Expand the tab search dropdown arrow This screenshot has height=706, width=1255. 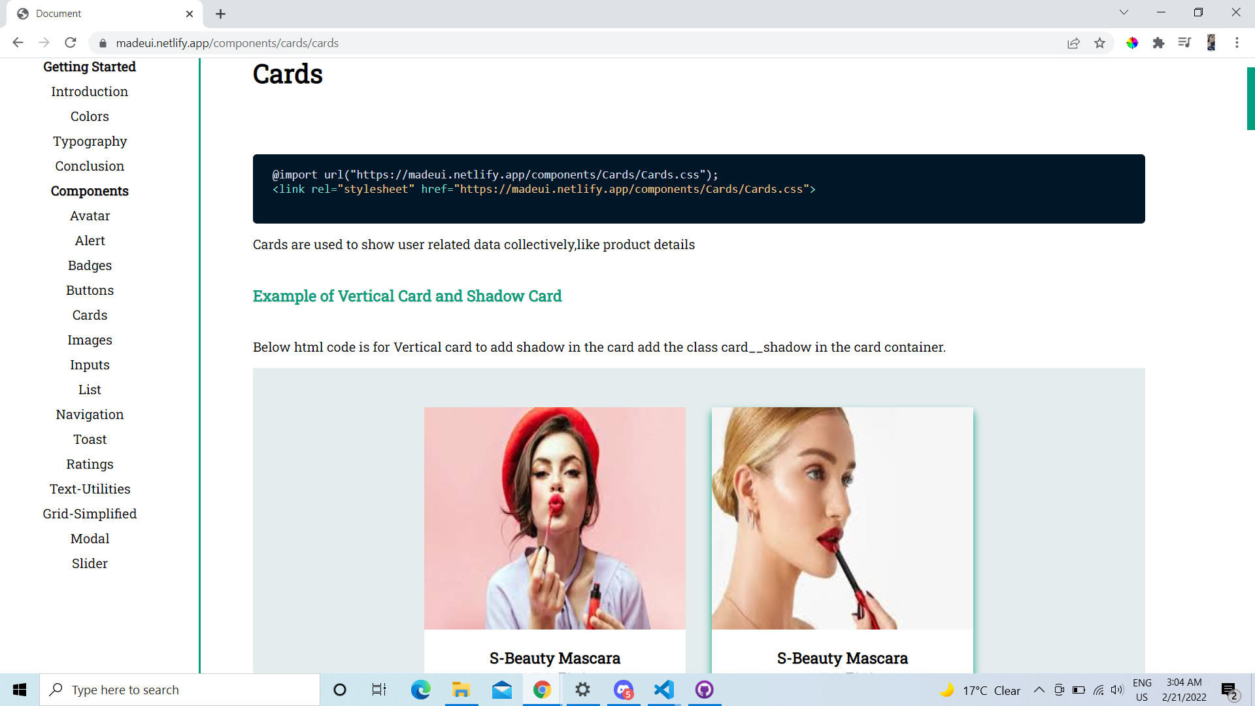(x=1124, y=12)
